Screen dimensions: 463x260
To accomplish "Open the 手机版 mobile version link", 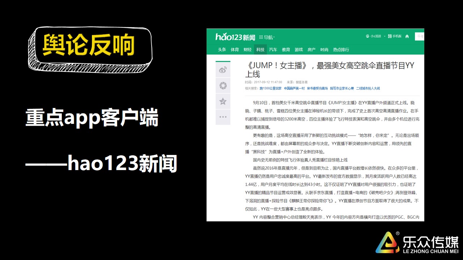I will click(395, 36).
